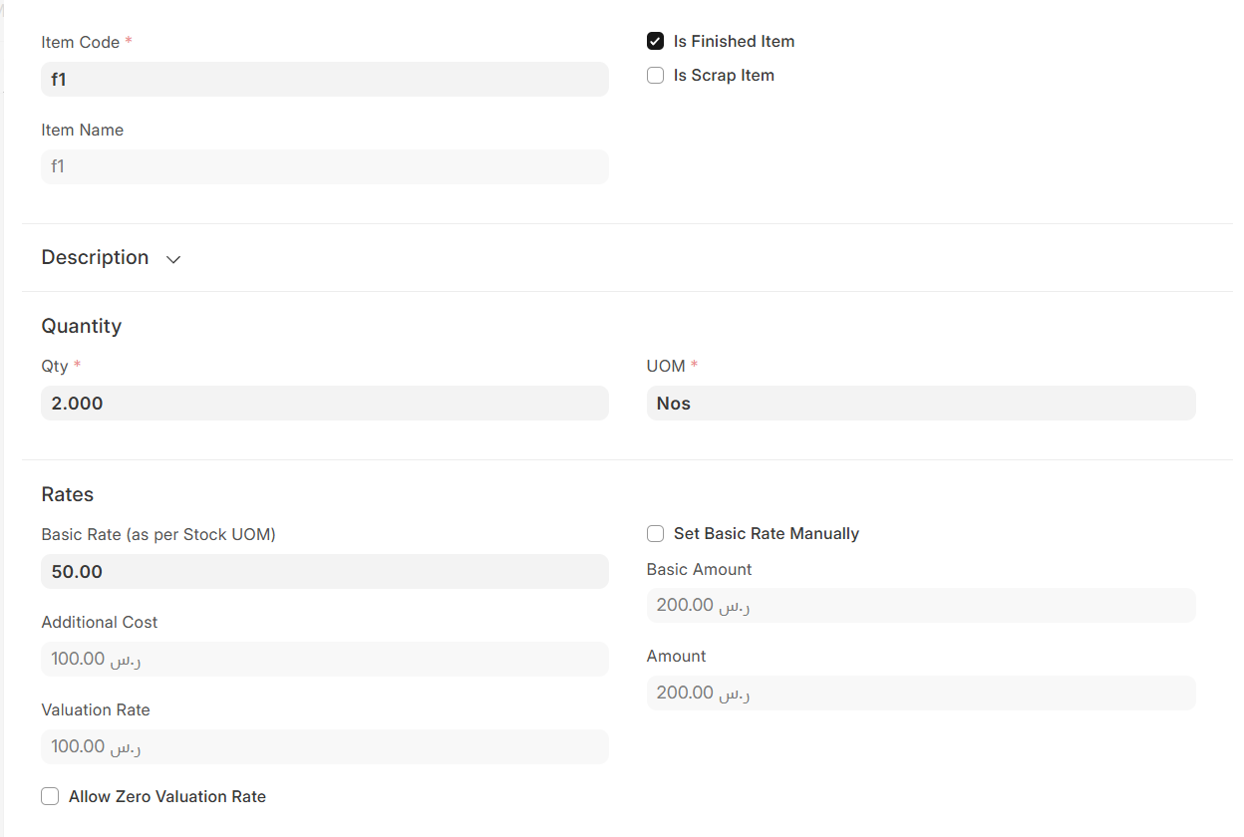
Task: Click the Additional Cost value field
Action: pyautogui.click(x=324, y=659)
